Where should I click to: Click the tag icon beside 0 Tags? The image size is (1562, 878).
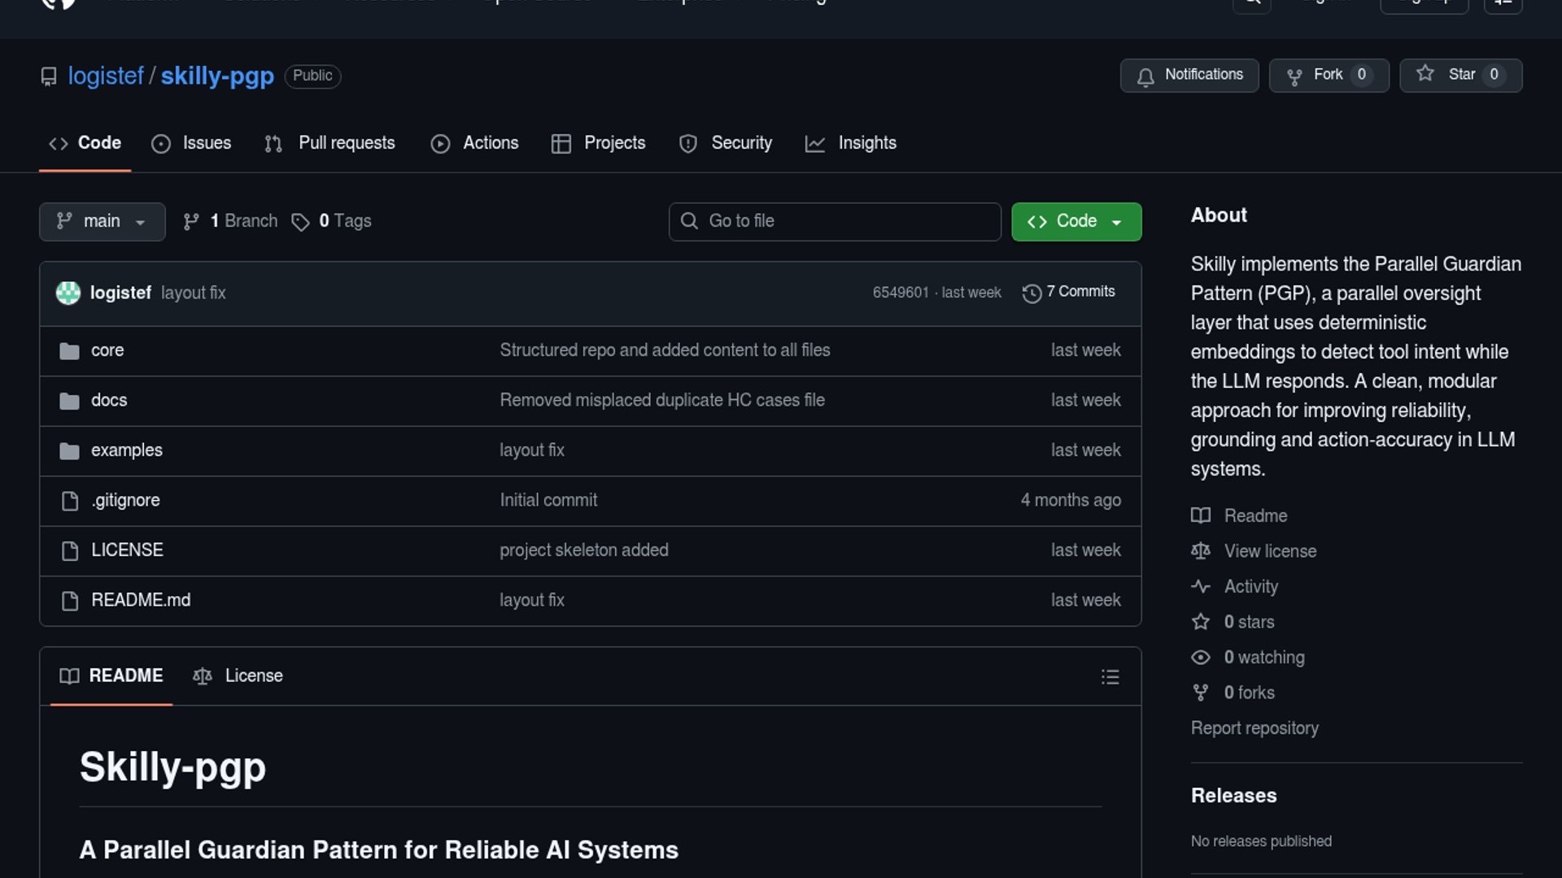[x=300, y=222]
